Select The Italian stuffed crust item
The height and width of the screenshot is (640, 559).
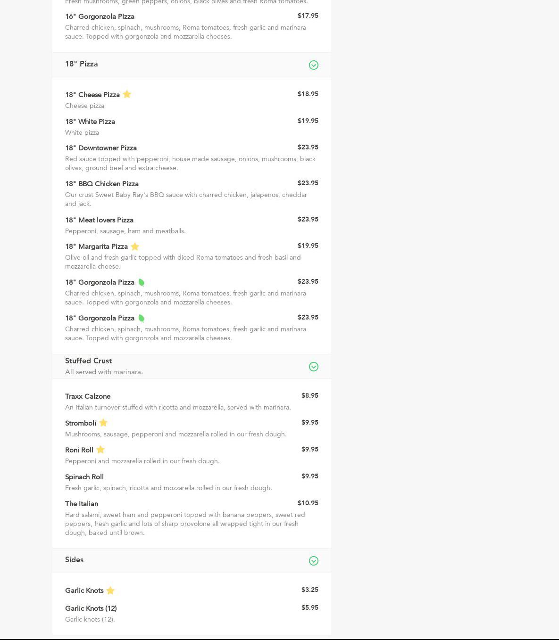(82, 504)
